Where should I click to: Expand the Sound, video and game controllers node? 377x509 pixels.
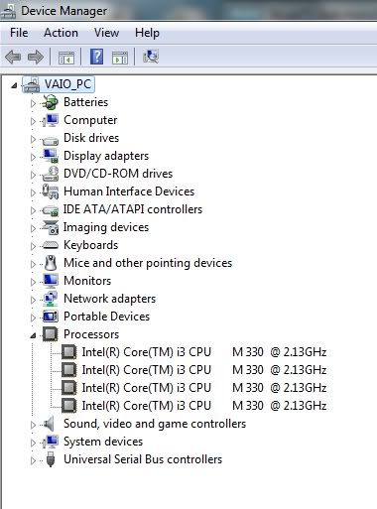pyautogui.click(x=33, y=425)
